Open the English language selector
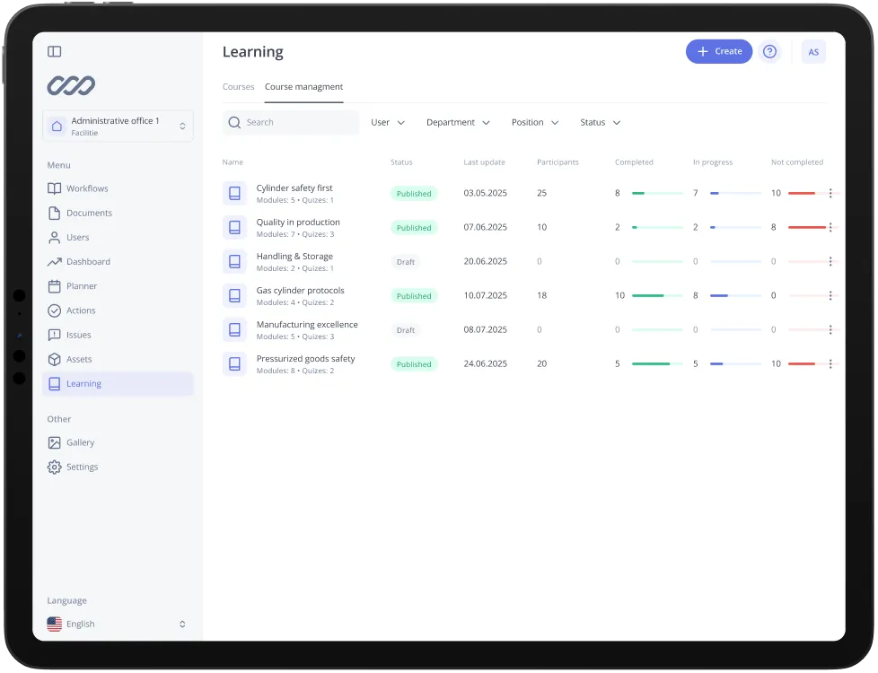 [x=117, y=624]
